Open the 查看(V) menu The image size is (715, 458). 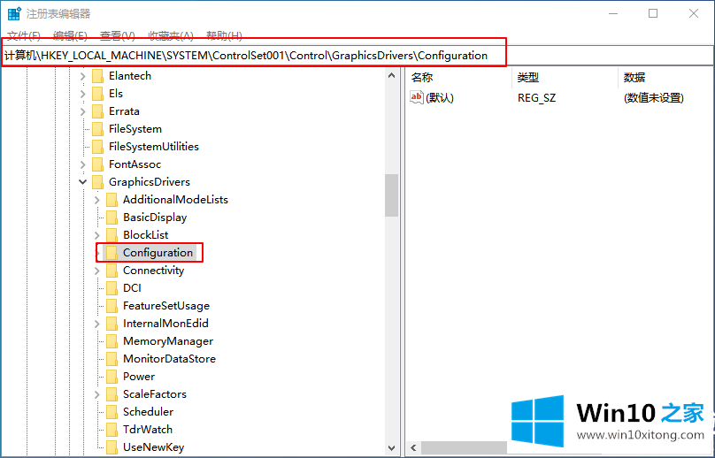(117, 35)
